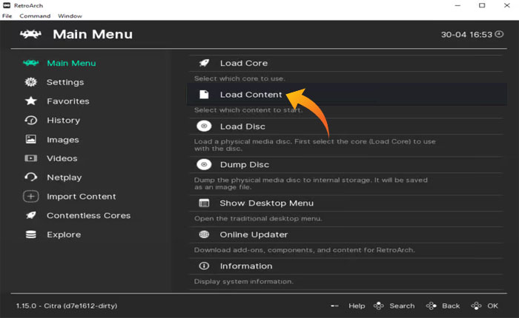
Task: Open Contentless Cores in sidebar
Action: [x=88, y=216]
